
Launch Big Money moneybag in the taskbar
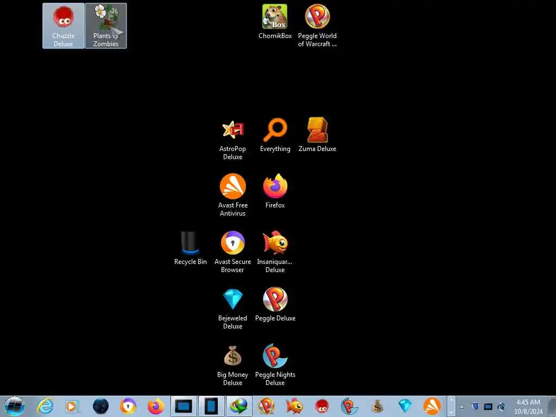coord(377,406)
